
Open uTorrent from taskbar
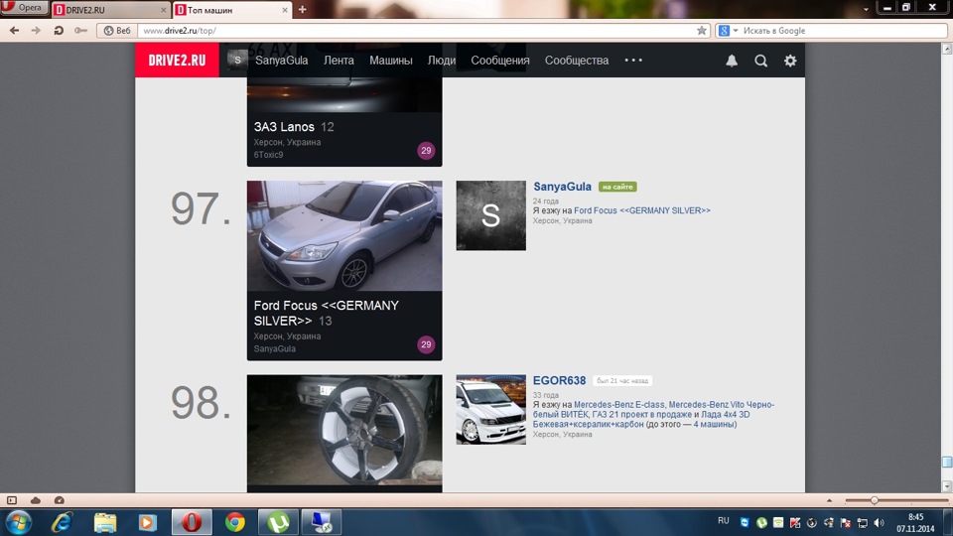pos(278,522)
